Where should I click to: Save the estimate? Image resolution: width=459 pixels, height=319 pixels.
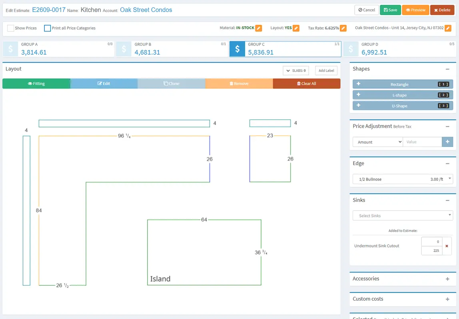[390, 10]
